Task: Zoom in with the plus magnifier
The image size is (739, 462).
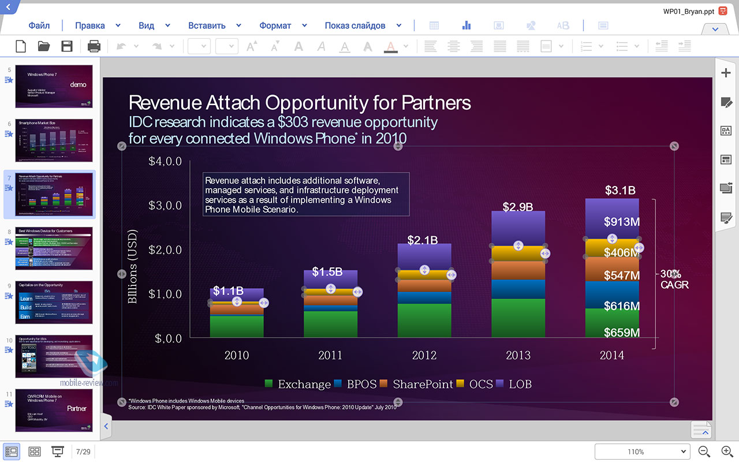Action: tap(727, 452)
